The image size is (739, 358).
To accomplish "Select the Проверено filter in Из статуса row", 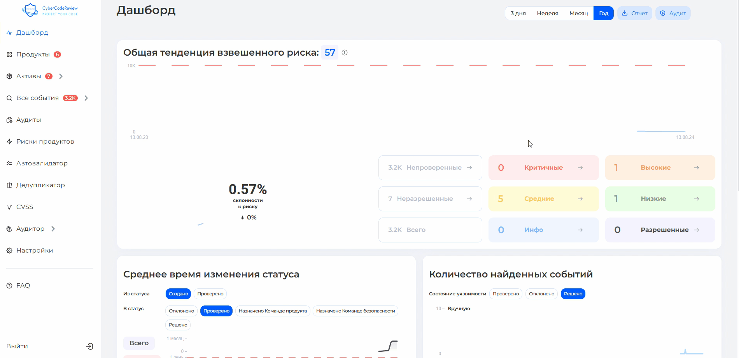I will [210, 294].
